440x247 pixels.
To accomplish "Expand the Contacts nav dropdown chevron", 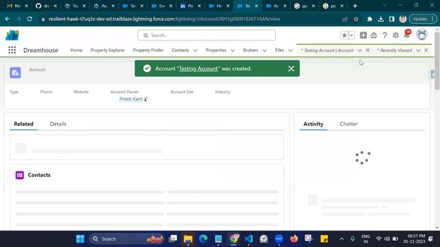I will click(195, 50).
